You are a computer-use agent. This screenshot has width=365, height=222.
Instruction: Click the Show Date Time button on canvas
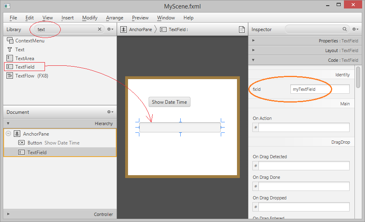tap(169, 102)
